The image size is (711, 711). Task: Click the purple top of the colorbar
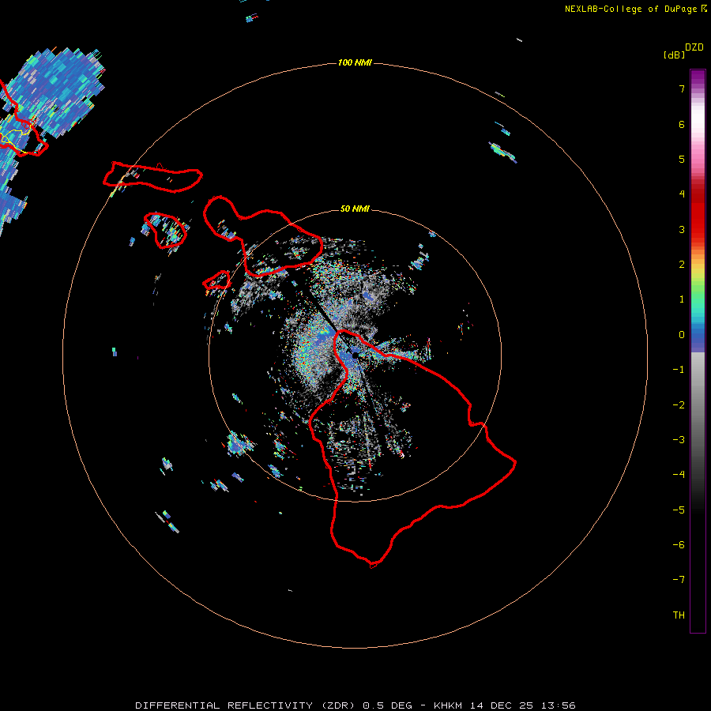tap(698, 77)
